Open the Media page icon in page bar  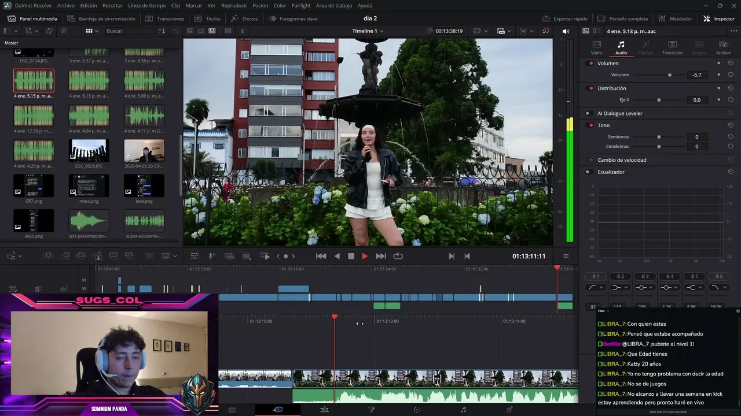(x=232, y=410)
